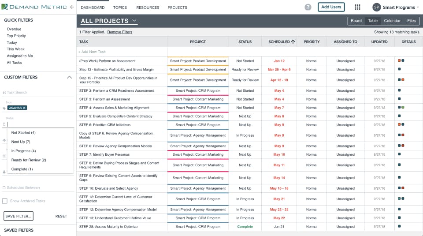Click the calendar icon by Scheduled Between
423x236 pixels.
4,187
